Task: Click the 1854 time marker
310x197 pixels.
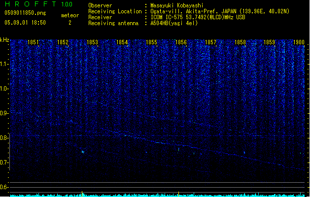Action: click(122, 42)
